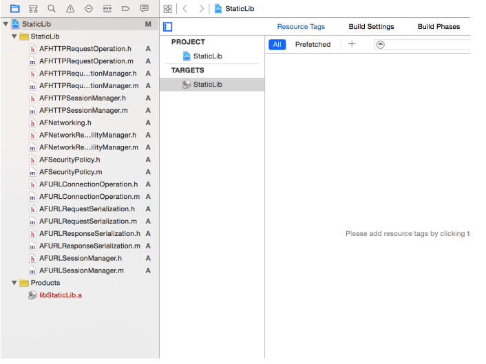Toggle the project and targets list sidebar
The height and width of the screenshot is (364, 486).
(x=168, y=27)
